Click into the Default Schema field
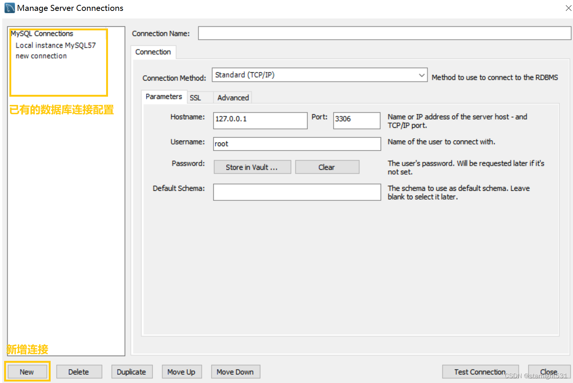 pos(297,192)
